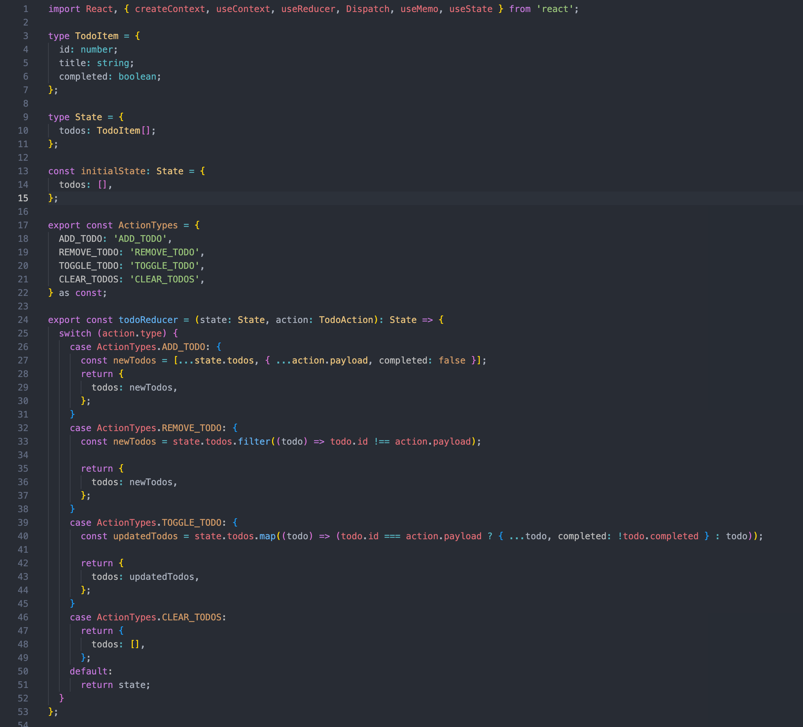Click line number 15 in the gutter
This screenshot has width=803, height=727.
click(23, 198)
